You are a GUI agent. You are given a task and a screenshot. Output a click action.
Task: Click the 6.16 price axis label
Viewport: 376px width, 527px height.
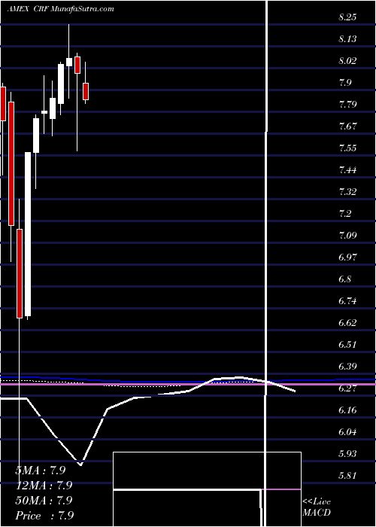[347, 410]
